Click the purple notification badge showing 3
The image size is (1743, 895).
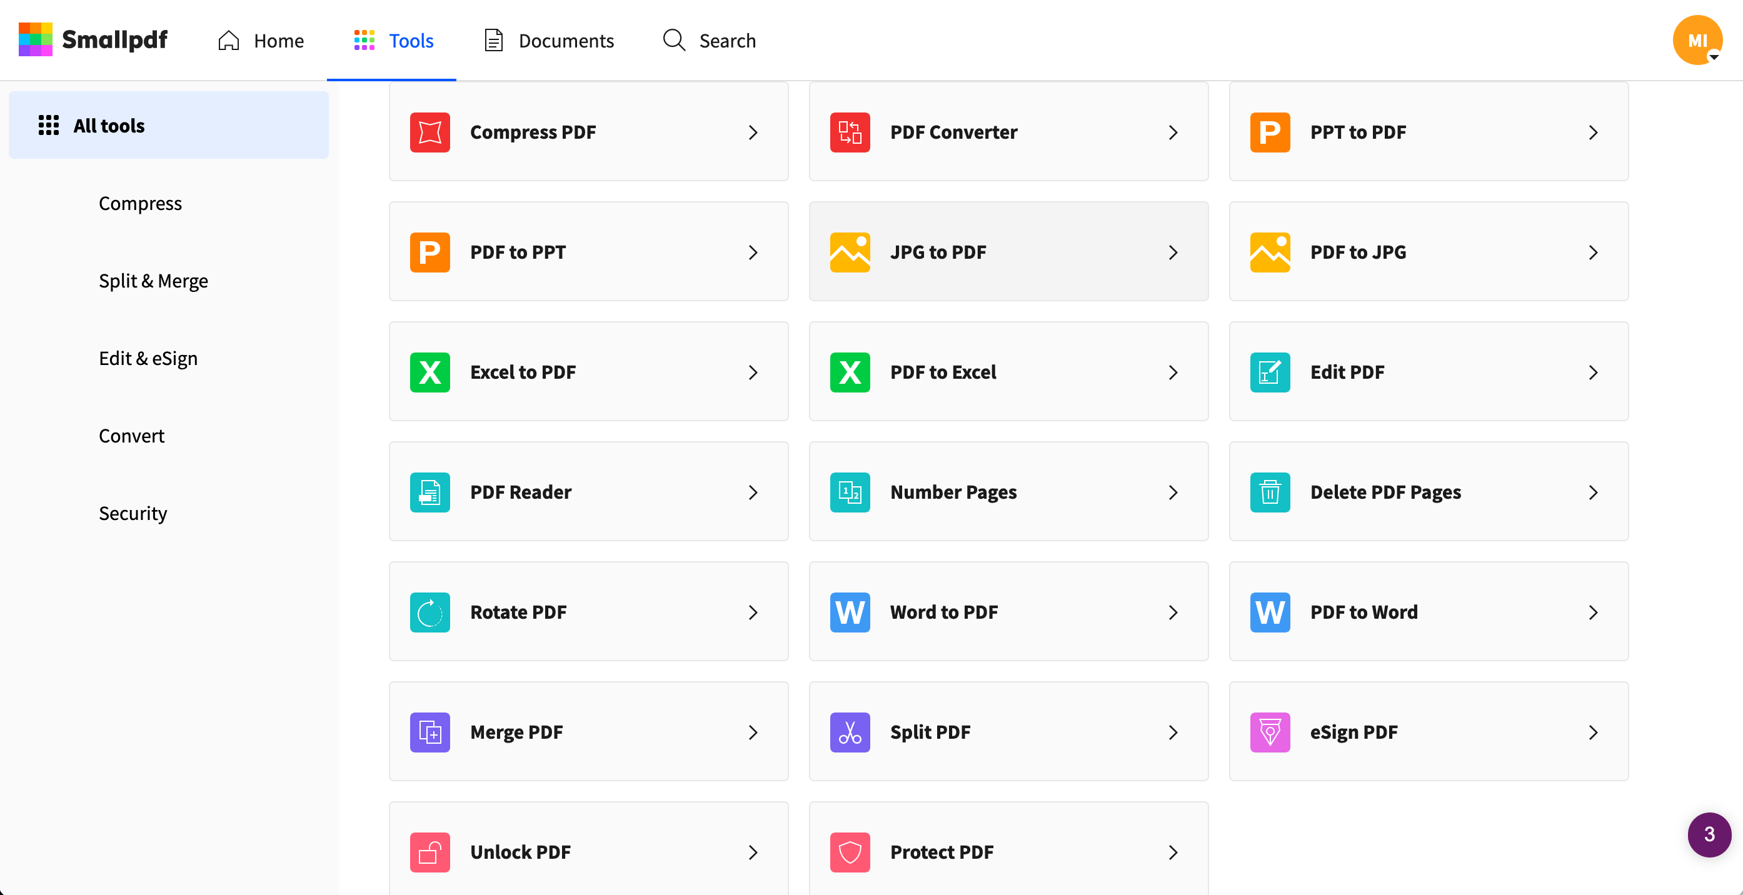click(x=1709, y=834)
